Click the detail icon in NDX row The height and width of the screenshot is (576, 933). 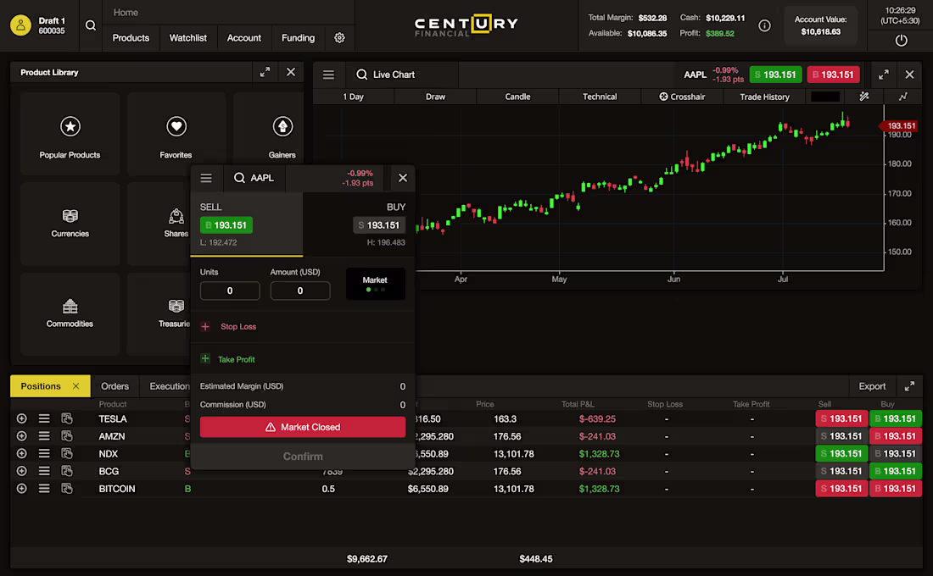click(x=67, y=453)
